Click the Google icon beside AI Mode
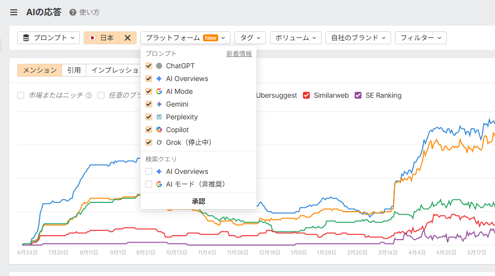The image size is (495, 276). point(159,91)
